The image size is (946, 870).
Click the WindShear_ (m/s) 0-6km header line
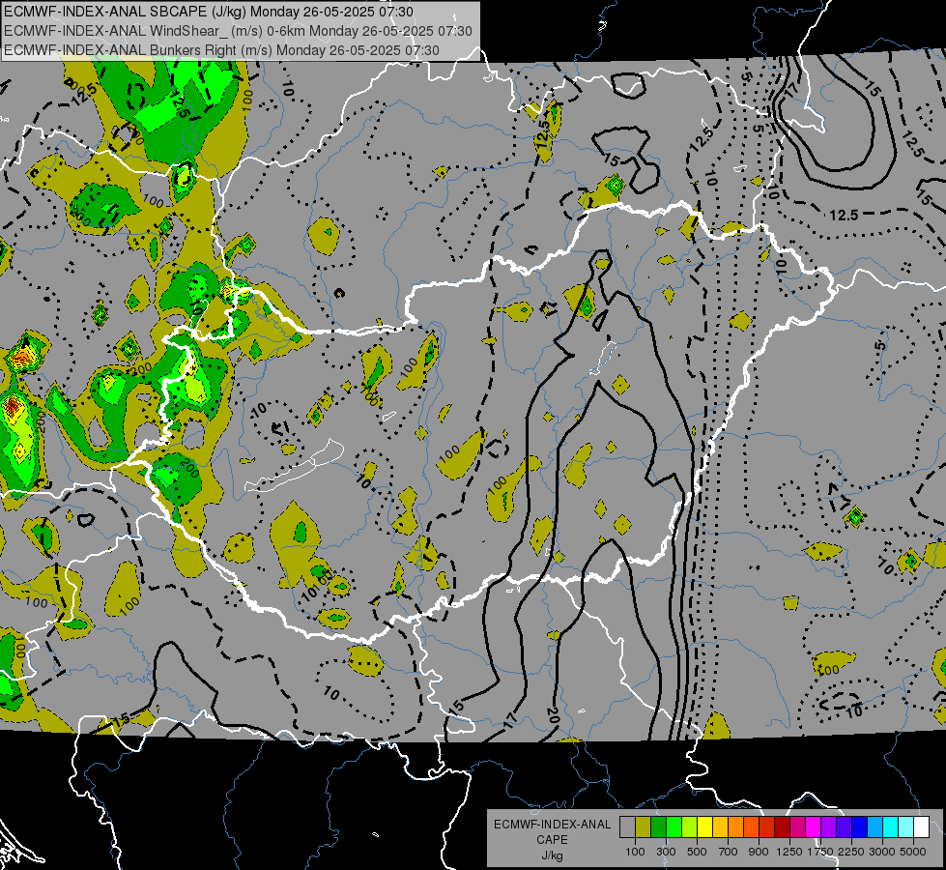238,31
